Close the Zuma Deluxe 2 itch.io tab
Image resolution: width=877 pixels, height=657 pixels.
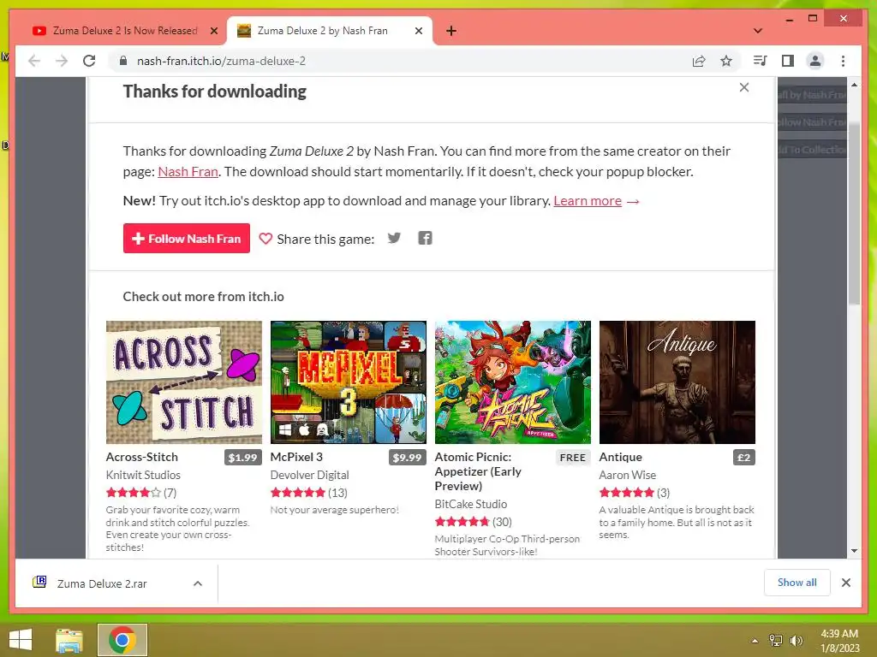coord(418,31)
